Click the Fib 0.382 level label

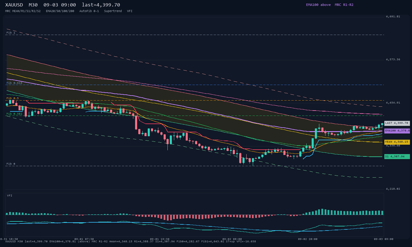(x=14, y=114)
